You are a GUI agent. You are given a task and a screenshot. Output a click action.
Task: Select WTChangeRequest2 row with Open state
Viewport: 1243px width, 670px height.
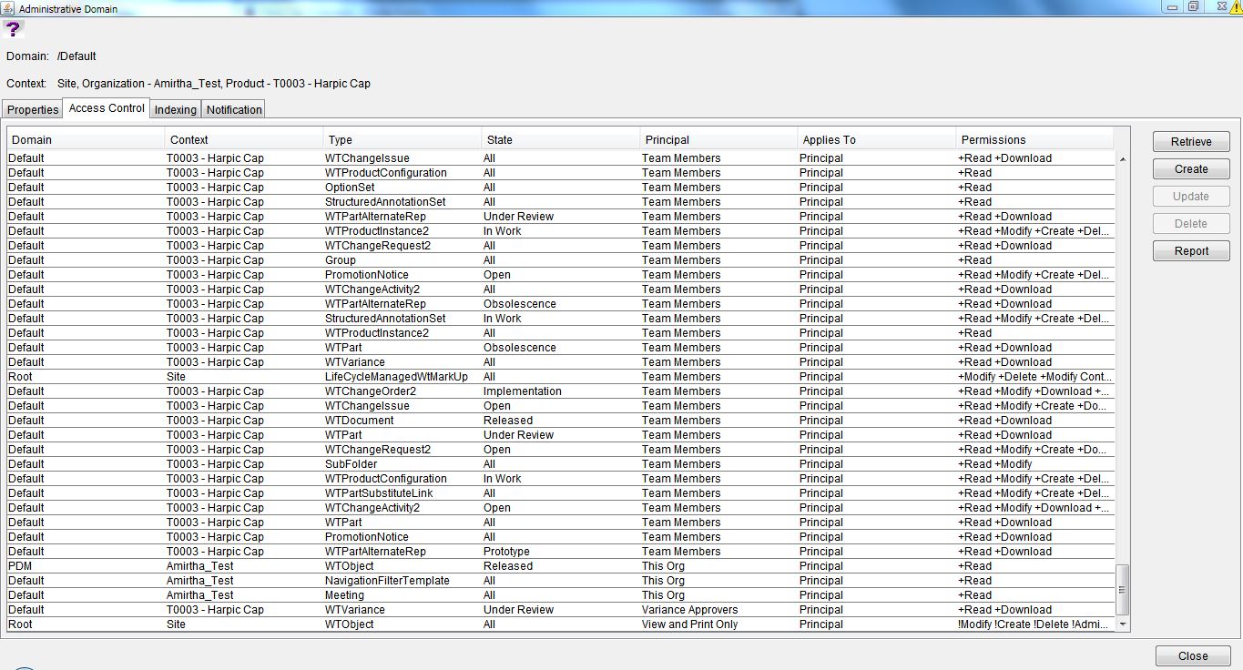561,450
